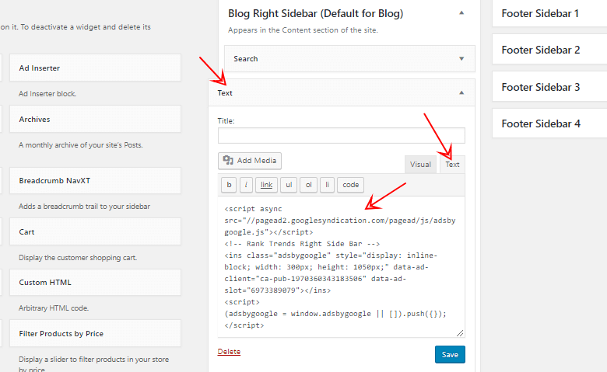Screen dimensions: 607x372
Task: Switch to the Text editor tab
Action: tap(452, 165)
